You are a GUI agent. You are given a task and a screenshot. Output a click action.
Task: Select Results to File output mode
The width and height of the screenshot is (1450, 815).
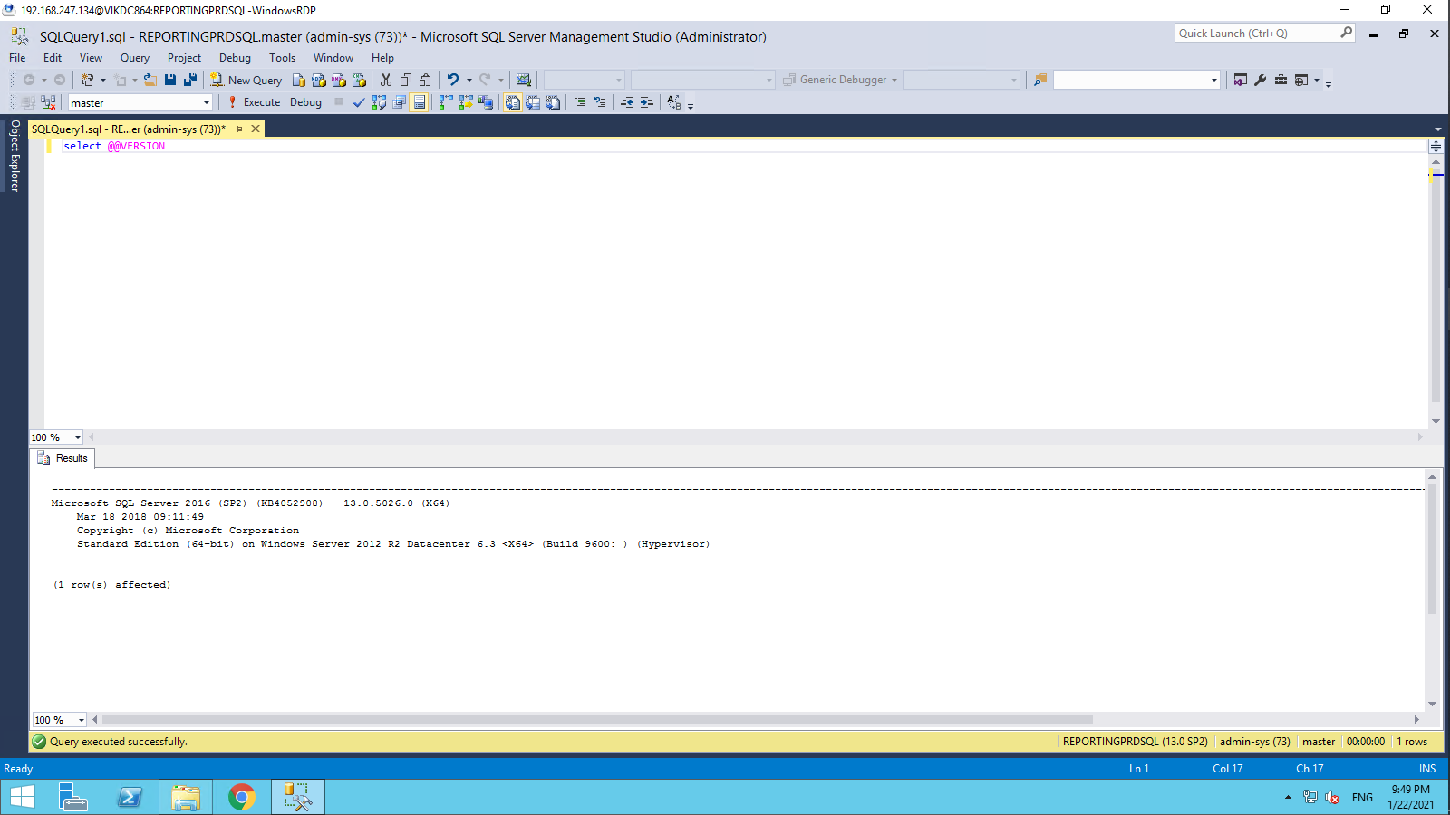click(x=553, y=102)
